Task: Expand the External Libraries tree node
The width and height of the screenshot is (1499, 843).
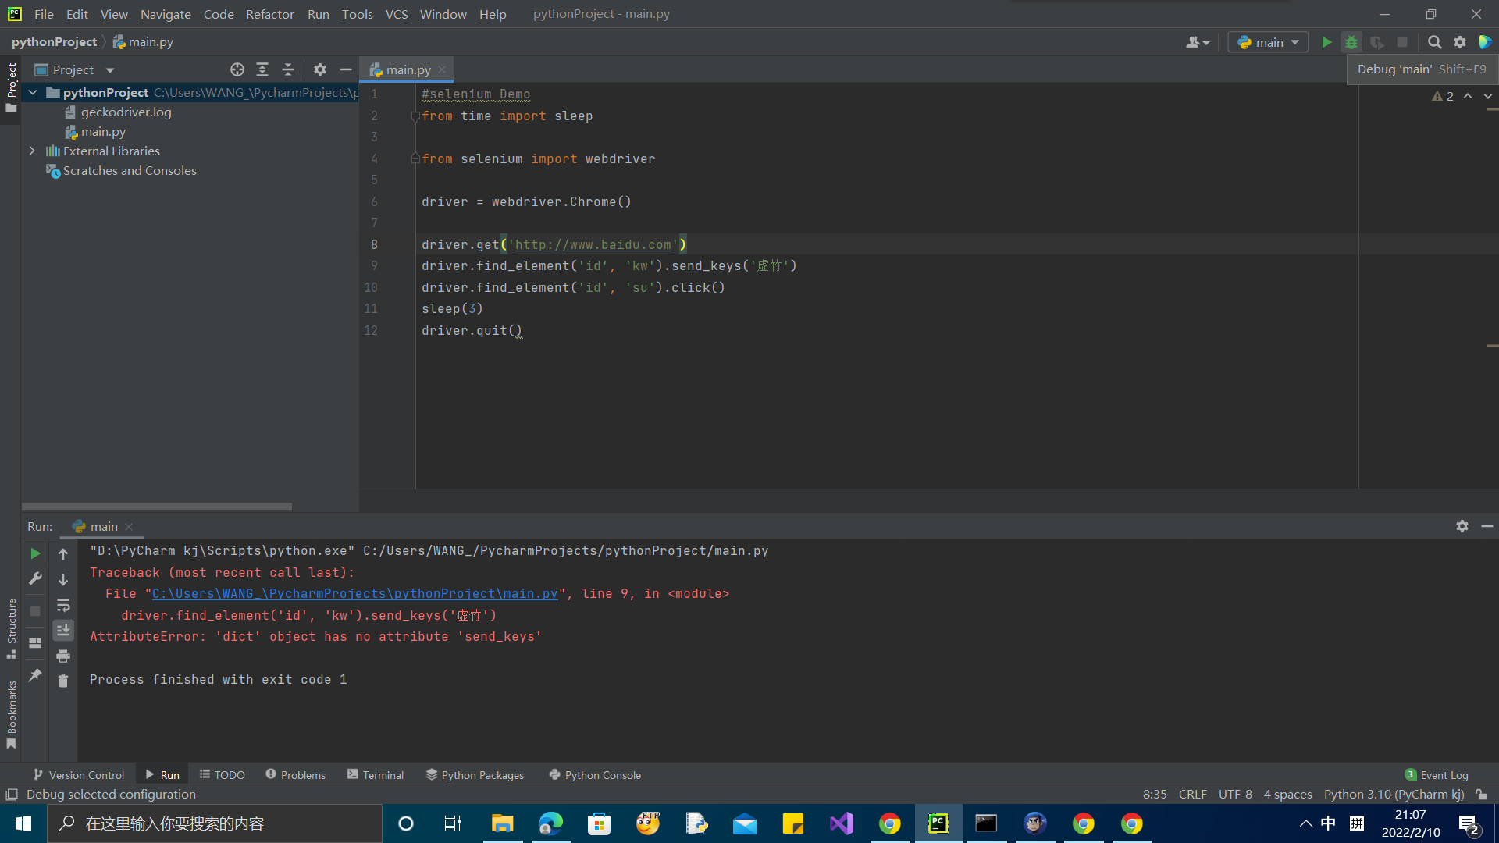Action: [32, 151]
